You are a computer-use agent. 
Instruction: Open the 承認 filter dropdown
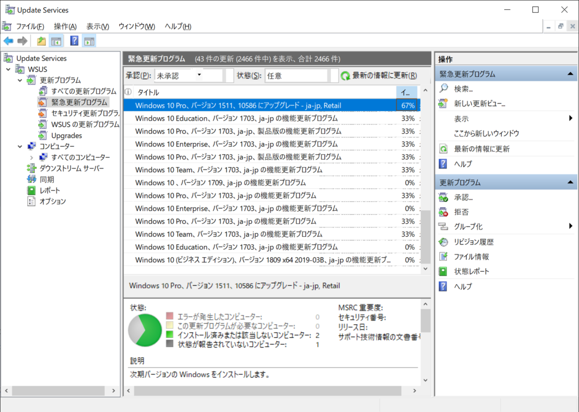[x=199, y=75]
